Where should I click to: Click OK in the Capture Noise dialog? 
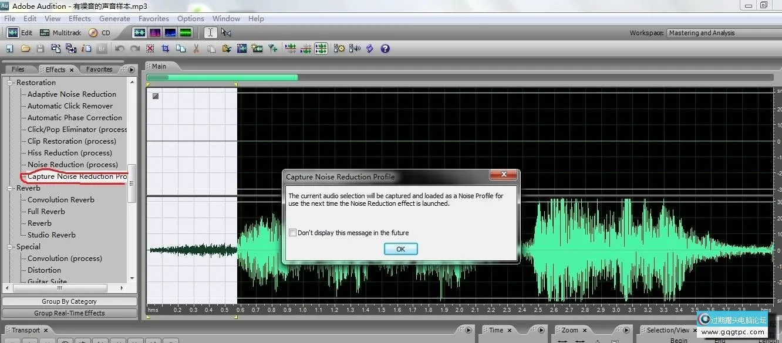pos(400,249)
